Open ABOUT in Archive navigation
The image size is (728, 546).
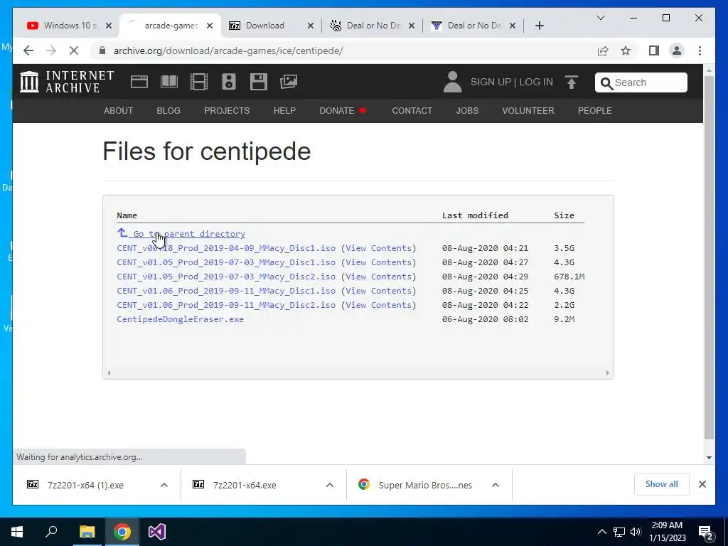[x=119, y=110]
